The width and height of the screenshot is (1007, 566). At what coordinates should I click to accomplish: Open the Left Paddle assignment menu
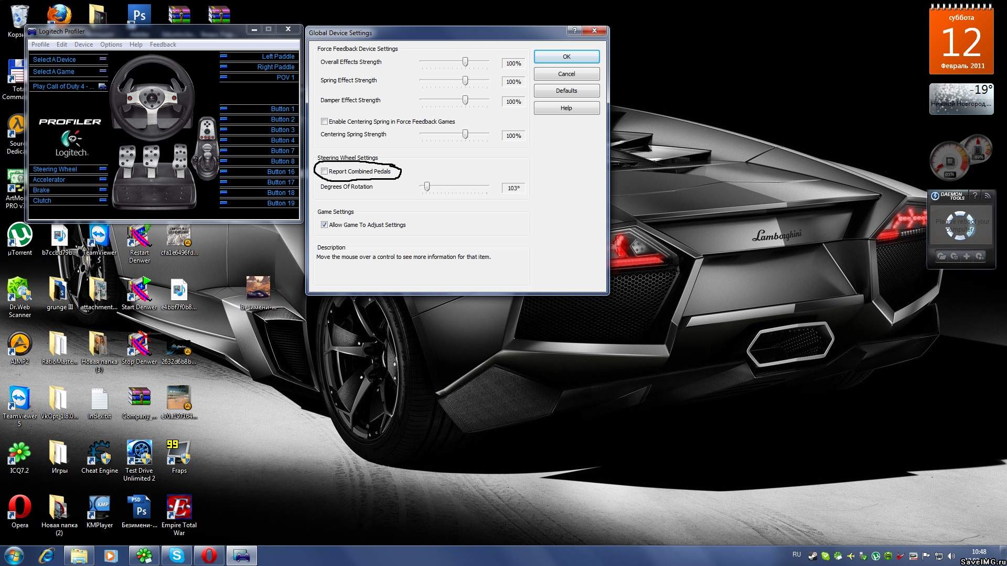258,56
